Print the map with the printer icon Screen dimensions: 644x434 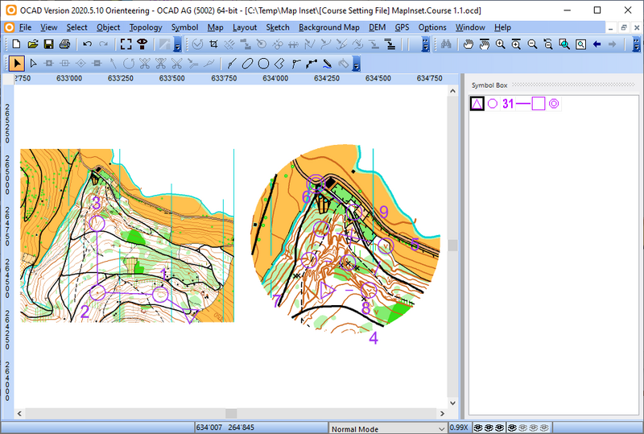tap(64, 44)
